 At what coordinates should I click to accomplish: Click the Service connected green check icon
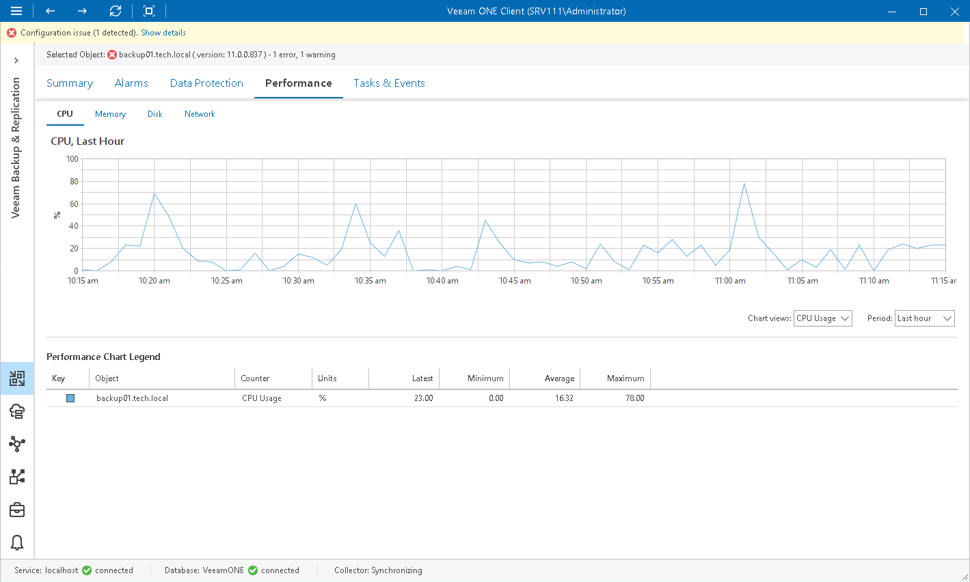87,570
